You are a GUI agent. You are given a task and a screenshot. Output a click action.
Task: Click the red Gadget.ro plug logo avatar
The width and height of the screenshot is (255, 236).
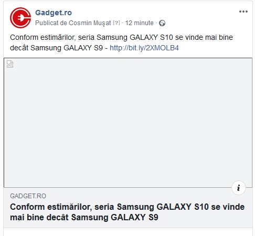tap(20, 18)
